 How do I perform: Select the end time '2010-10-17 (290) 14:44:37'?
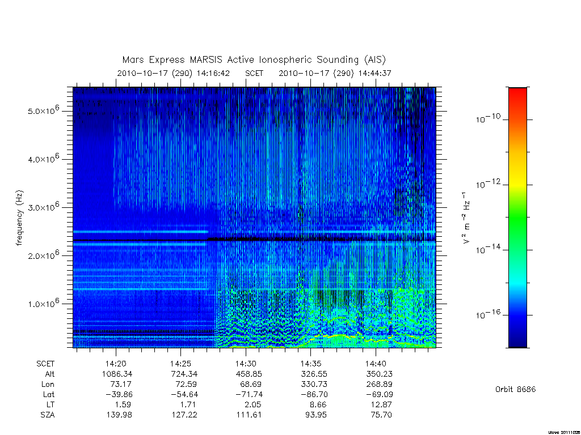[x=335, y=73]
